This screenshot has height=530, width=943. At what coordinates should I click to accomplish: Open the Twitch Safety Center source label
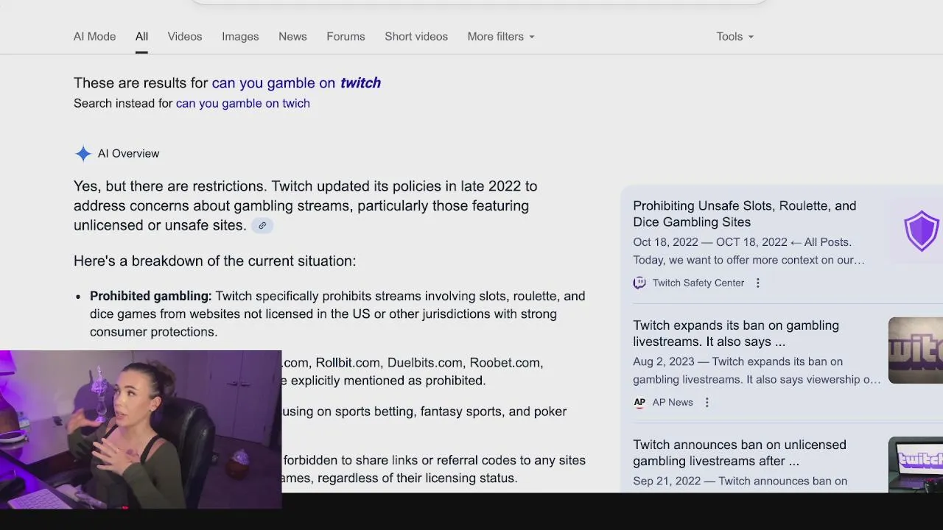[698, 283]
